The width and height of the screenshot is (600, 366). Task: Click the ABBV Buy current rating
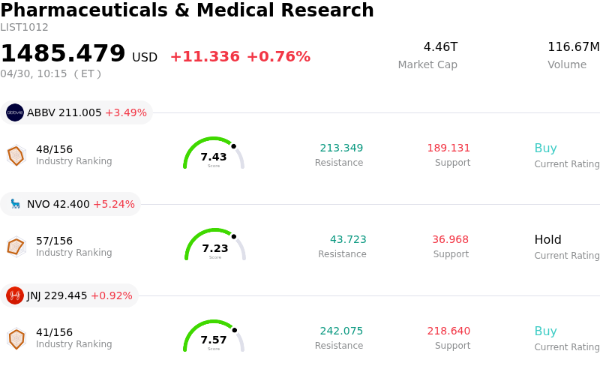(545, 148)
